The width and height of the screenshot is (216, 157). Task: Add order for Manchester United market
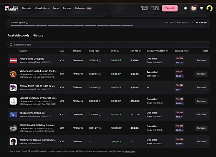click(201, 74)
